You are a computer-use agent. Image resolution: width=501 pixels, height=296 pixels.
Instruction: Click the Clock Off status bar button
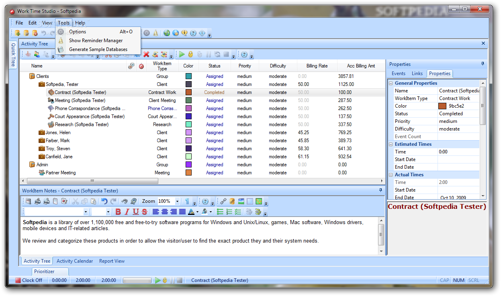click(29, 280)
